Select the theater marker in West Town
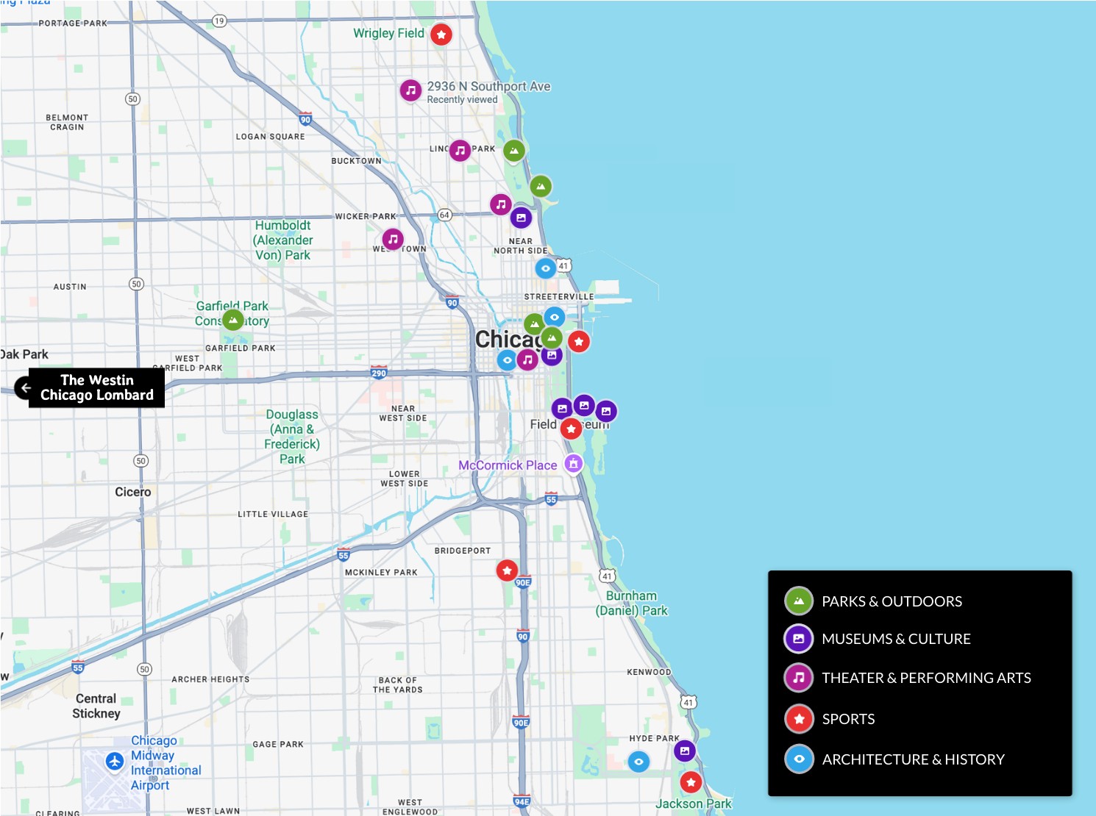Image resolution: width=1096 pixels, height=816 pixels. click(x=393, y=239)
